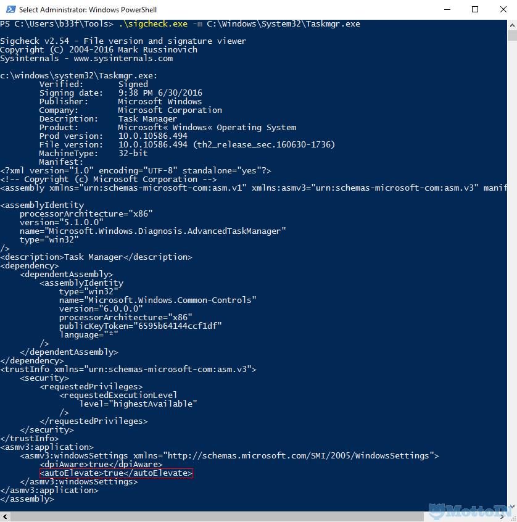517x522 pixels.
Task: Click the .\sigcheck.exe command text
Action: pos(153,24)
